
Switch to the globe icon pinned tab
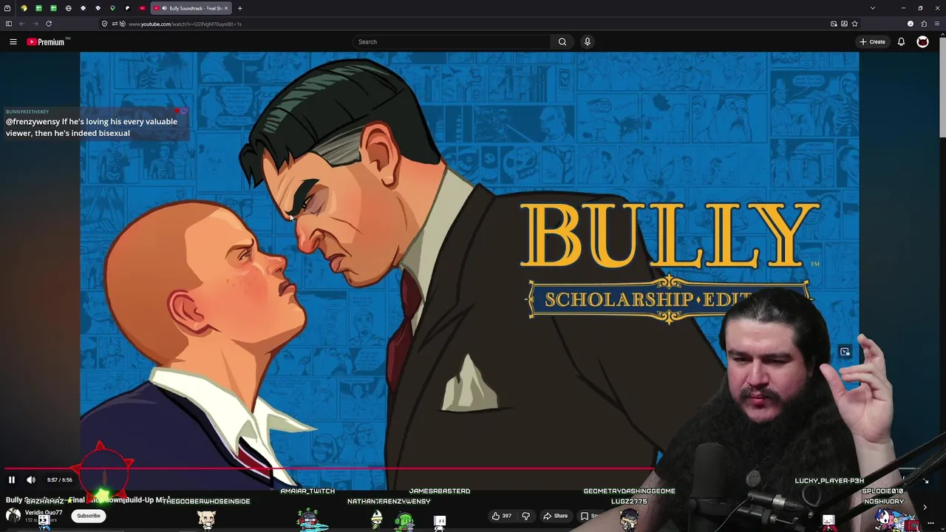coord(68,8)
